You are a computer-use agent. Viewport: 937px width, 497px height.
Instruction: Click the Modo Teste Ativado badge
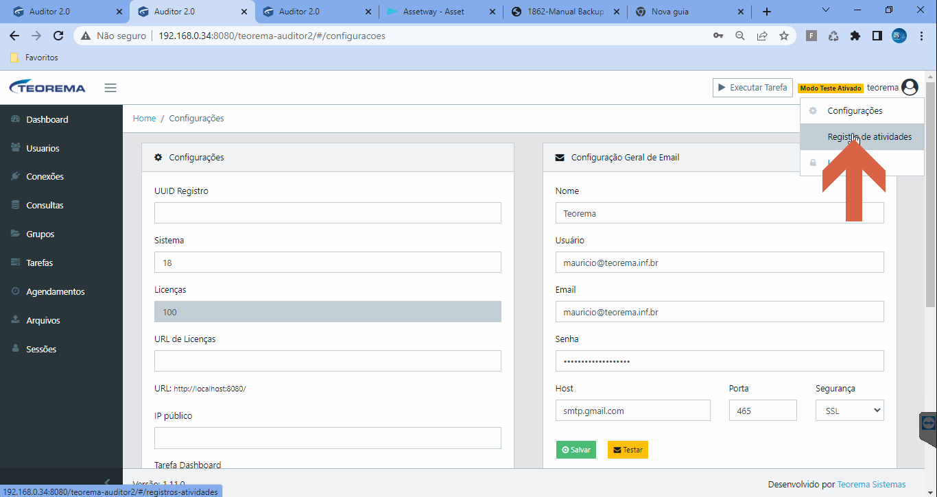(830, 88)
